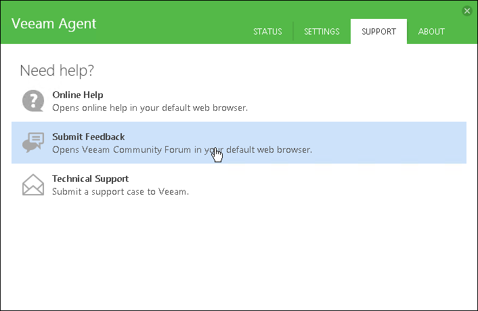Click the 'Need help?' heading
This screenshot has width=478, height=311.
pos(57,70)
